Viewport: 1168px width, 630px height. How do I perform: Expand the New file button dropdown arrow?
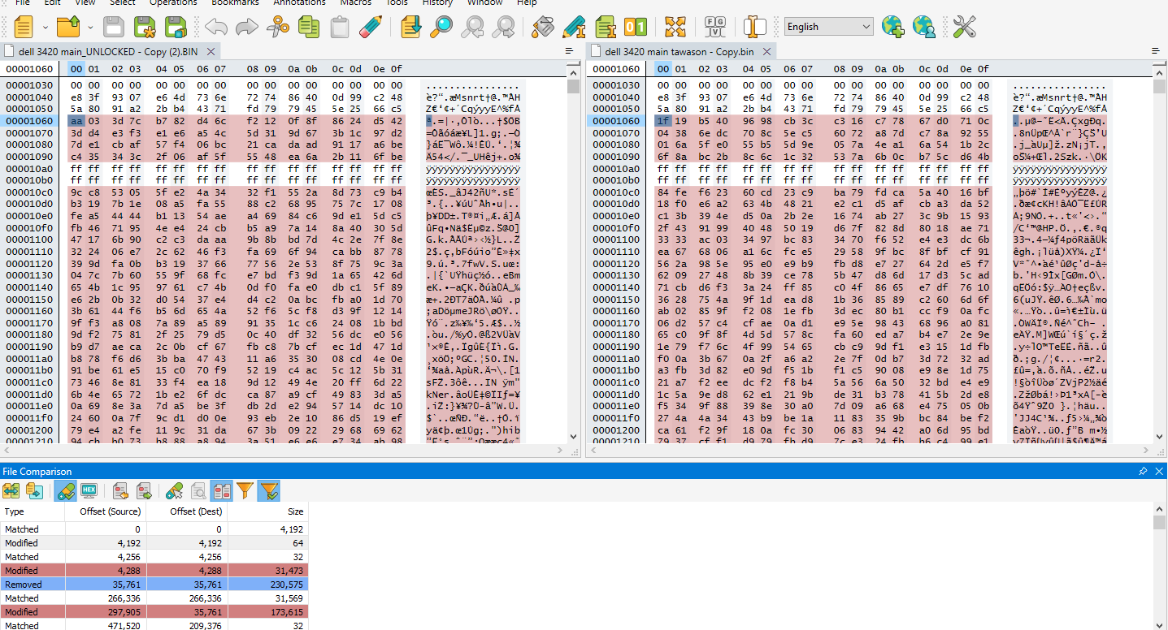tap(45, 28)
